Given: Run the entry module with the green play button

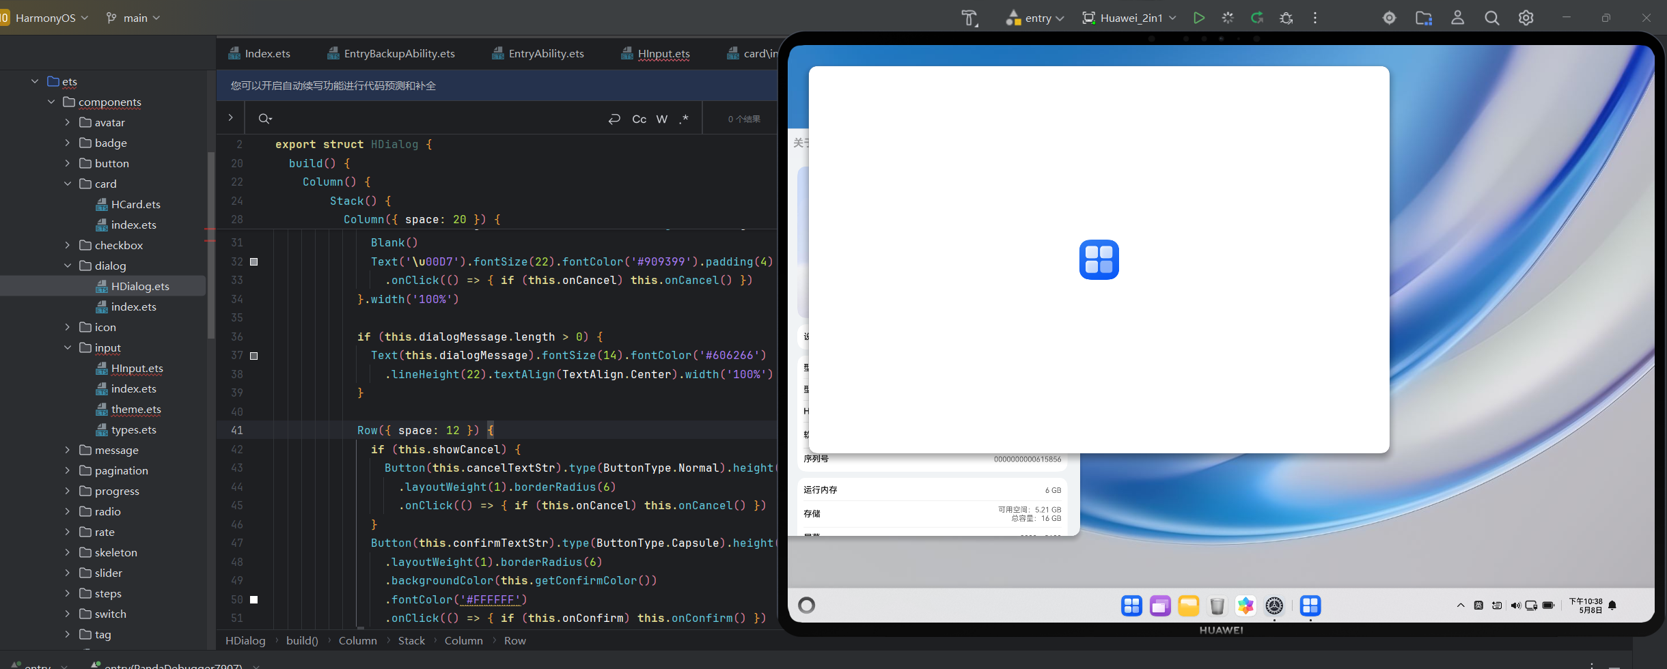Looking at the screenshot, I should coord(1199,18).
